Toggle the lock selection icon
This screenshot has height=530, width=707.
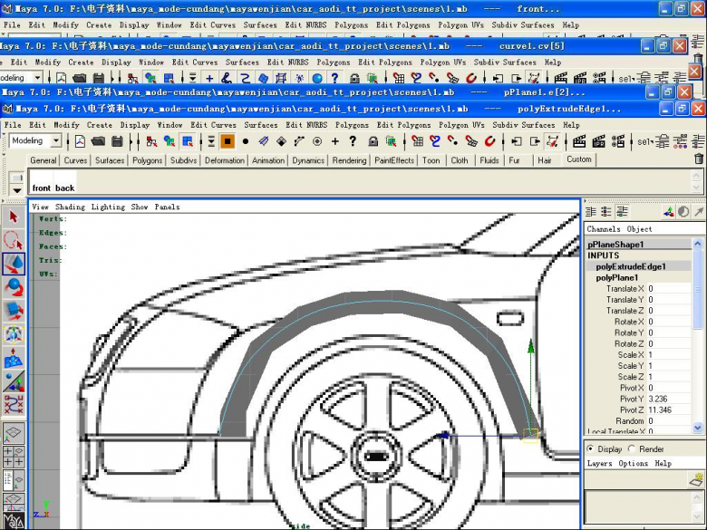(373, 141)
